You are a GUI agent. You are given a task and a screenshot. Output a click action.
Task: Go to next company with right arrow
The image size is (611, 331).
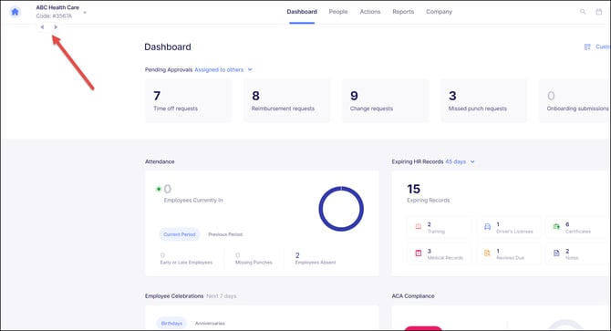coord(56,27)
